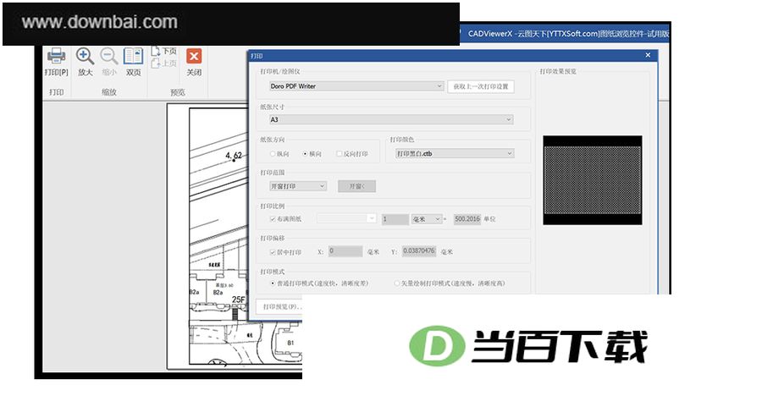Open the empty scale preset dropdown
The height and width of the screenshot is (396, 762).
pyautogui.click(x=346, y=218)
